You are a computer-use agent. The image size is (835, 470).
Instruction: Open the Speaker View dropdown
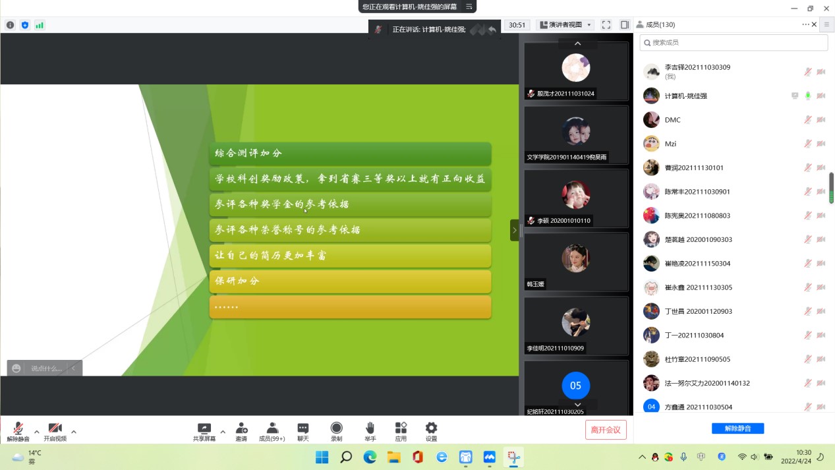tap(566, 25)
